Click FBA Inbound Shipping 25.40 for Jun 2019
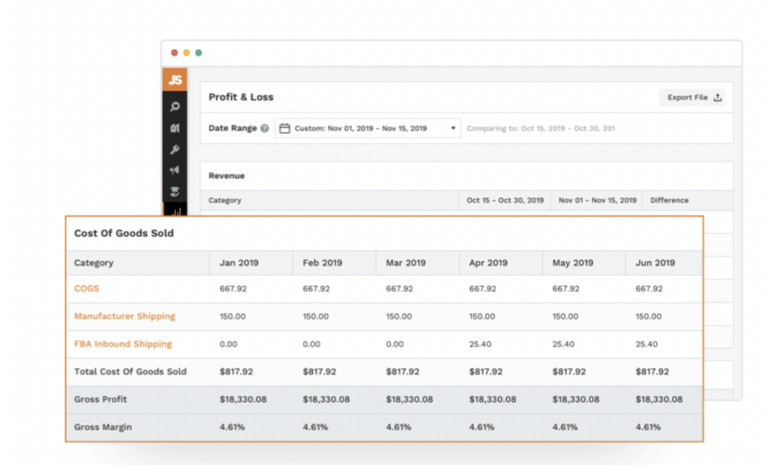The width and height of the screenshot is (765, 465). tap(646, 344)
